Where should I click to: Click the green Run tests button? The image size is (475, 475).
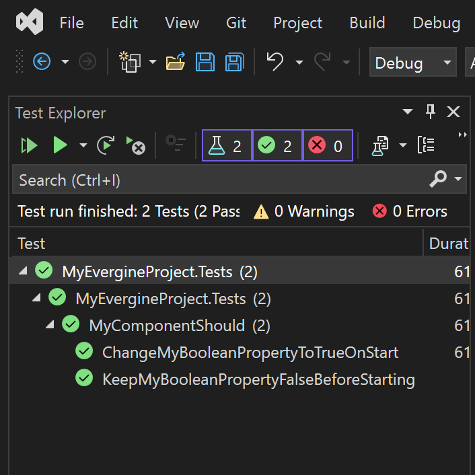(x=61, y=145)
